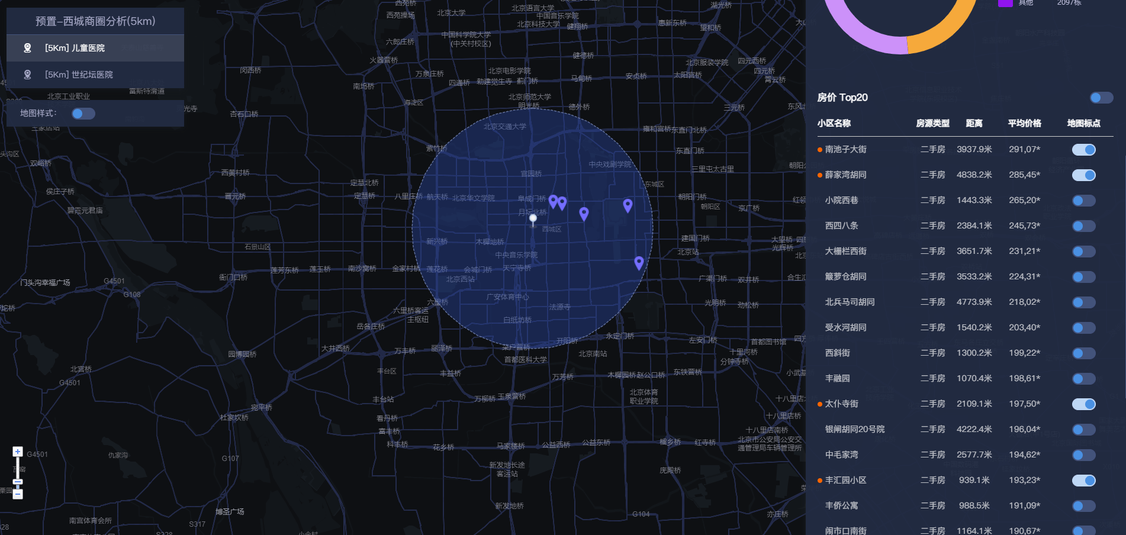The image size is (1126, 535).
Task: Enable map marker for 银闸胡同20号院
Action: [1083, 430]
